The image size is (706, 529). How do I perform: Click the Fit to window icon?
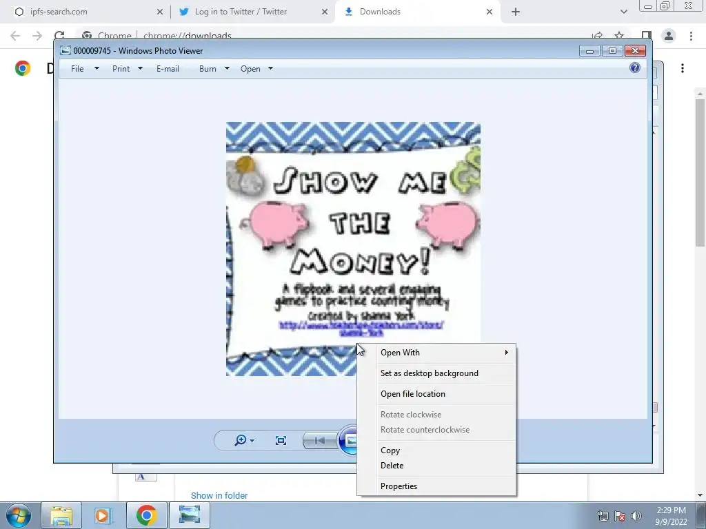coord(281,440)
